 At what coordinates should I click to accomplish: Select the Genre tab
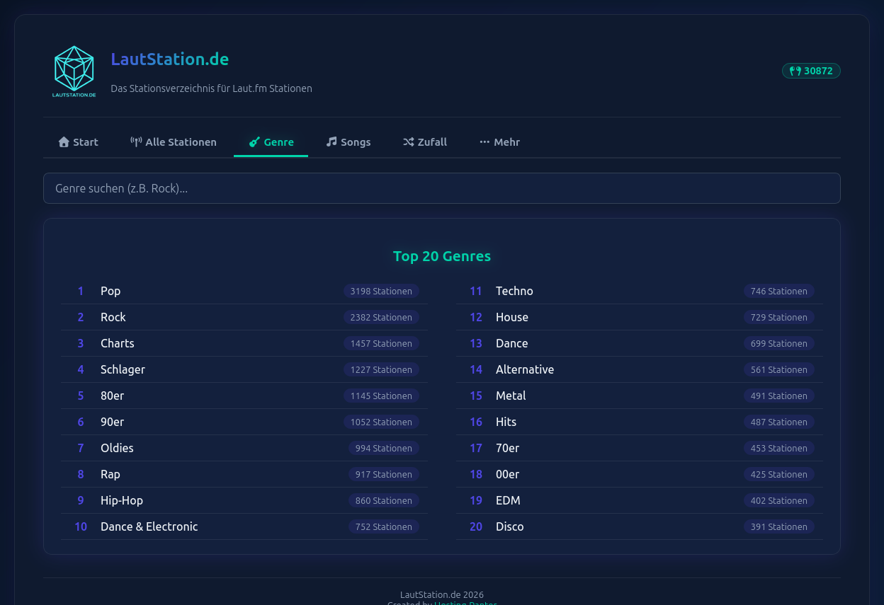[271, 142]
